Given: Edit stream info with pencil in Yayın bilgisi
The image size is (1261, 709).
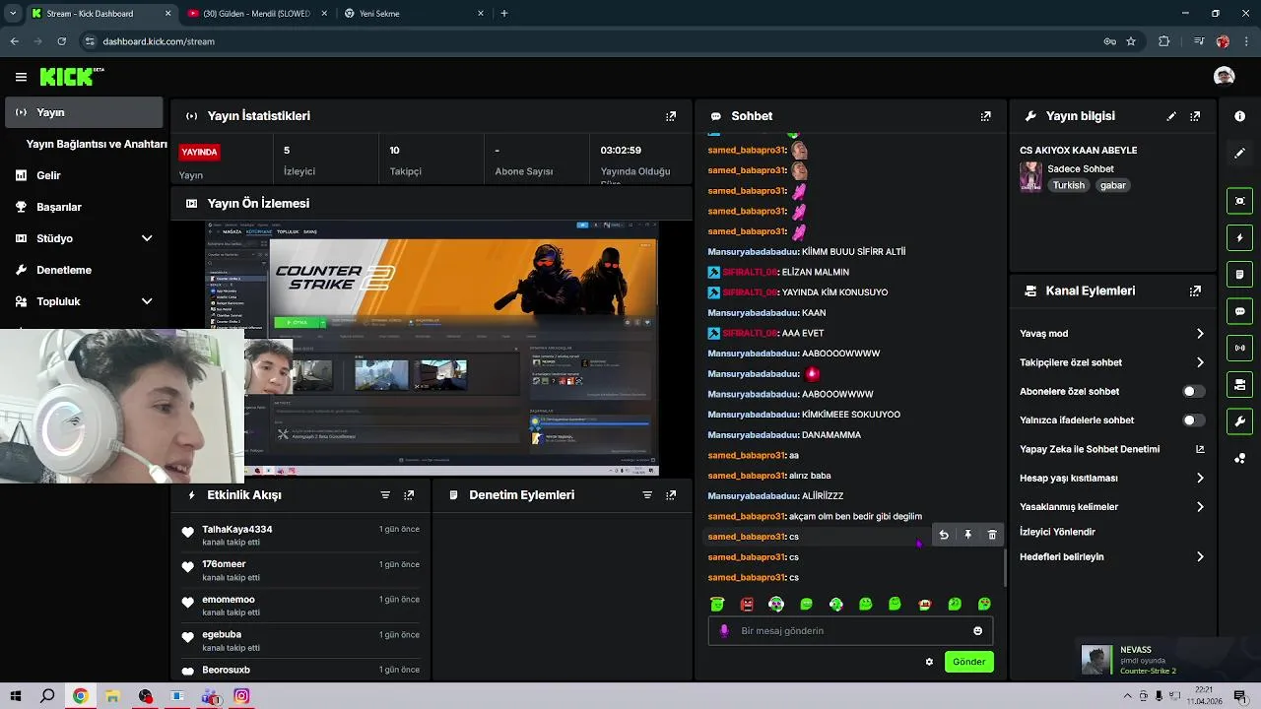Looking at the screenshot, I should coord(1171,116).
